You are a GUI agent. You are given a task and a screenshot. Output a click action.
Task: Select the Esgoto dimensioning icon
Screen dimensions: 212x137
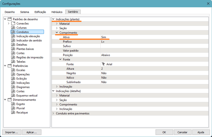point(13,104)
